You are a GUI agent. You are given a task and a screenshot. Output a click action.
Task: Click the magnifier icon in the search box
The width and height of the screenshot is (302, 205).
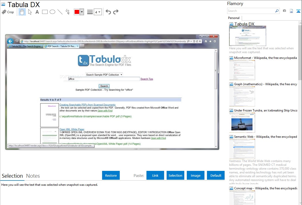(277, 11)
